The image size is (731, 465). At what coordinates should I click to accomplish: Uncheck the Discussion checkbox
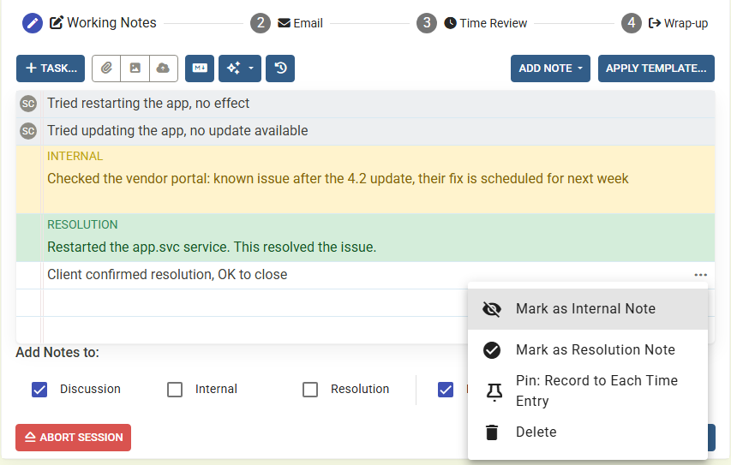39,390
